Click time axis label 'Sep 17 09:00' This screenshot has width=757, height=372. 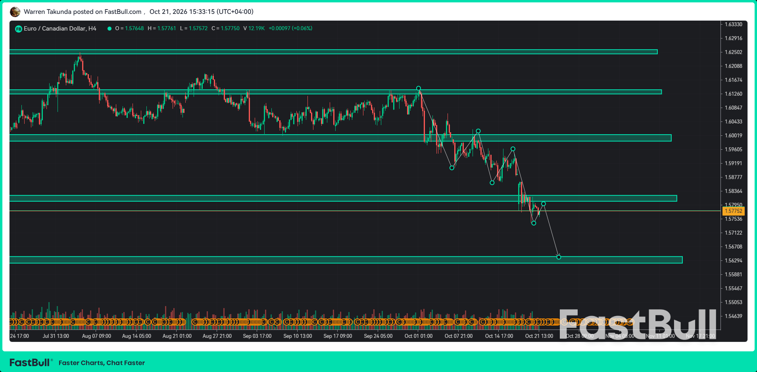point(338,336)
